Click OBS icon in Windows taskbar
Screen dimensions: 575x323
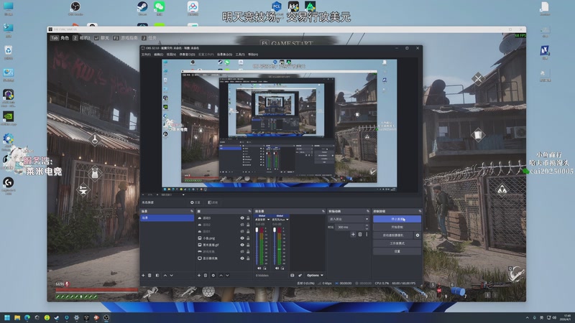coord(106,317)
